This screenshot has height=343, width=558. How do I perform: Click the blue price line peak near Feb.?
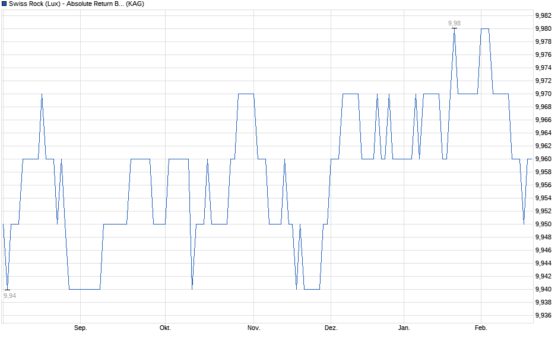click(x=485, y=28)
